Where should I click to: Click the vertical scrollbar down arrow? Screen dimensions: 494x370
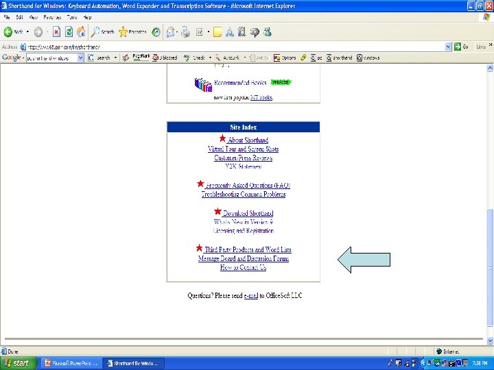tap(490, 341)
